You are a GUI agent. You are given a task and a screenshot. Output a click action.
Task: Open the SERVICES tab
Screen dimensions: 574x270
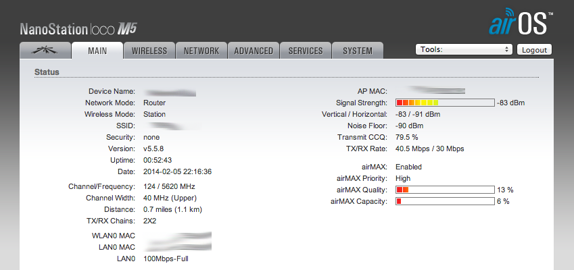306,51
